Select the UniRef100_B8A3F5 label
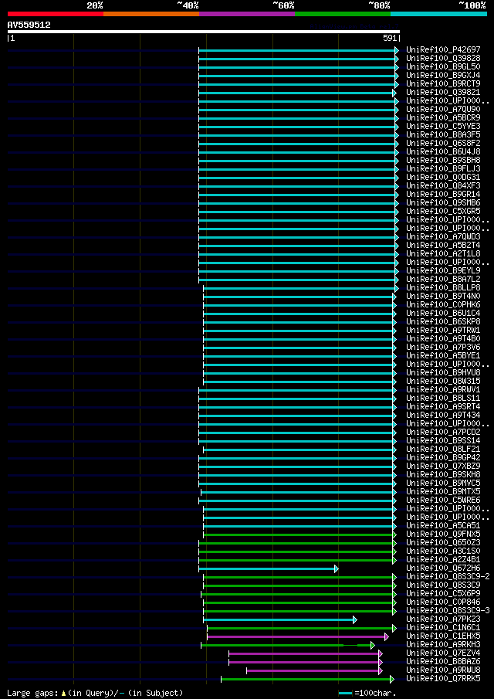This screenshot has width=494, height=699. point(443,134)
